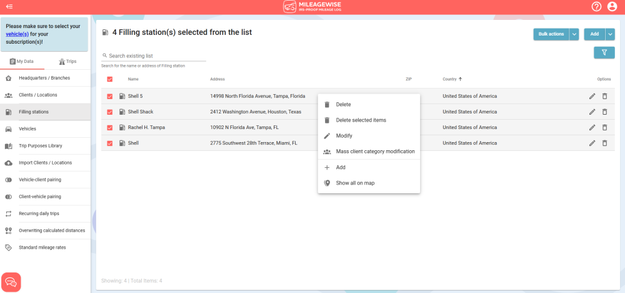Click pencil edit icon for Shell 5

592,96
